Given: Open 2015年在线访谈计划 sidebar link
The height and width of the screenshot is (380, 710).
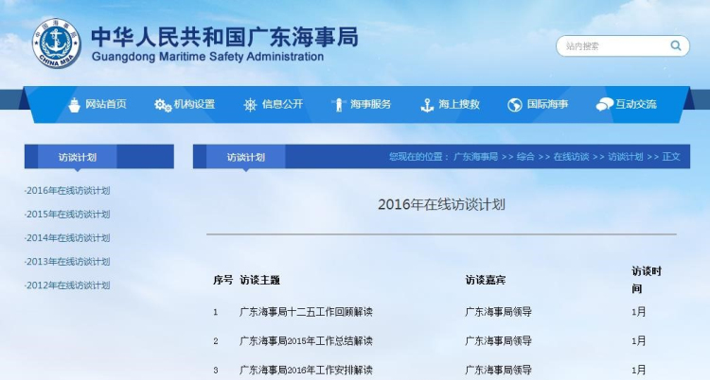Looking at the screenshot, I should click(68, 215).
